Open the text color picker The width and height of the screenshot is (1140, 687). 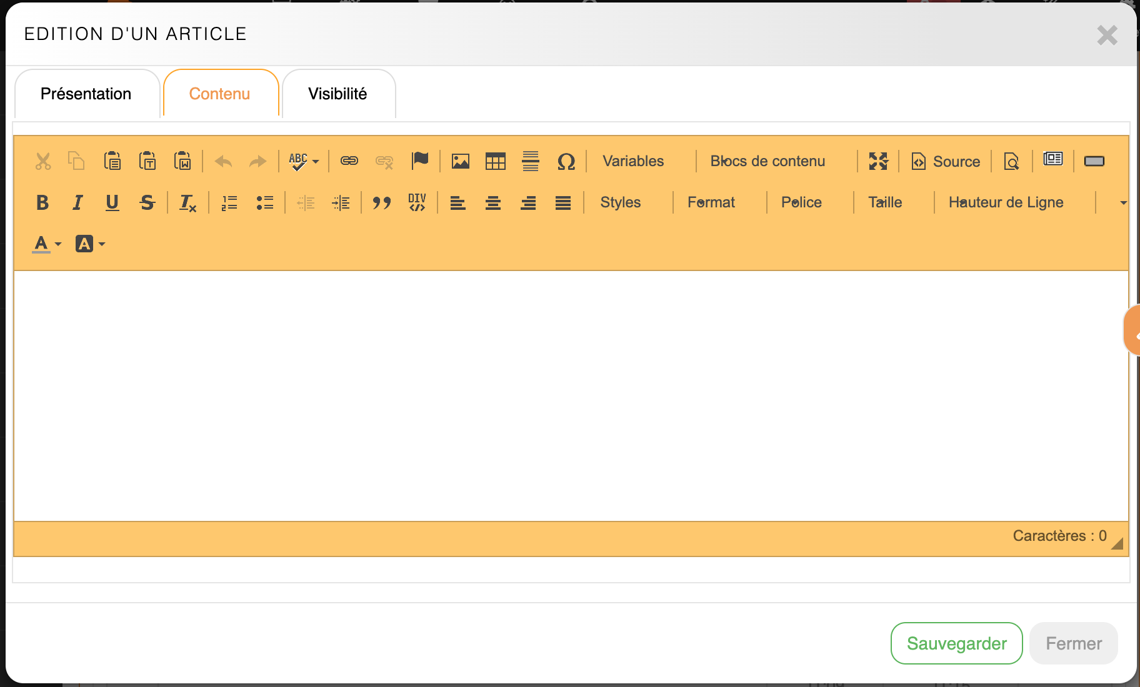point(47,244)
